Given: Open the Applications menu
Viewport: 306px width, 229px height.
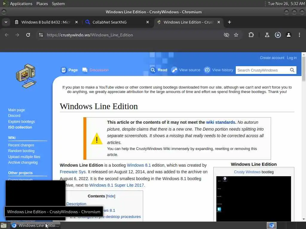Looking at the screenshot, I should (21, 4).
